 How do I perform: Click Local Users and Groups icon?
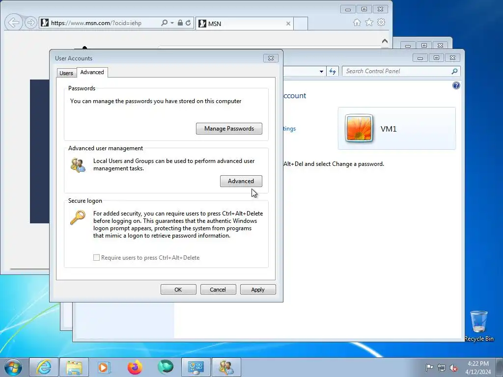pos(78,165)
